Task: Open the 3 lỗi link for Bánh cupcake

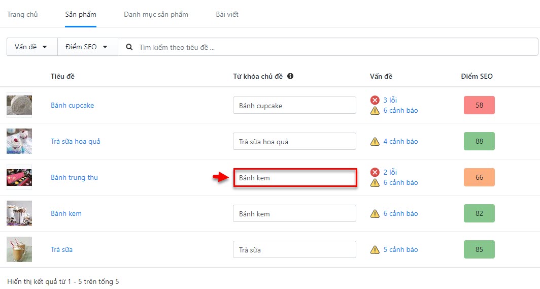Action: 390,100
